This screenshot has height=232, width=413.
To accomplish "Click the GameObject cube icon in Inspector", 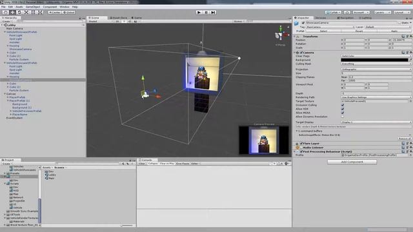I will (x=296, y=23).
